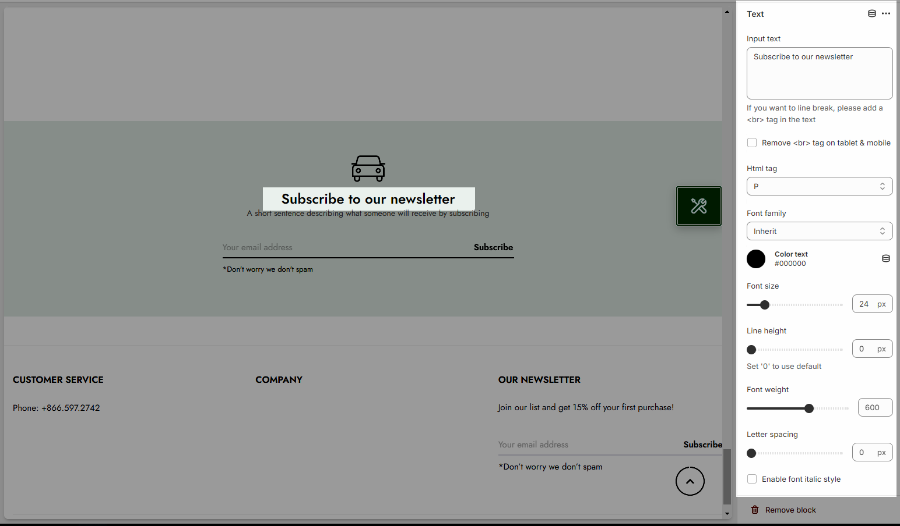Viewport: 900px width, 526px height.
Task: Click the preview vertical scrollbar thumb
Action: point(727,477)
